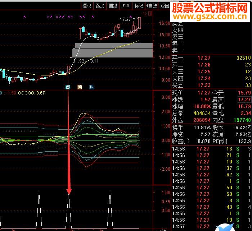This screenshot has width=252, height=231.
Task: Click the 返回 back button
Action: [165, 6]
